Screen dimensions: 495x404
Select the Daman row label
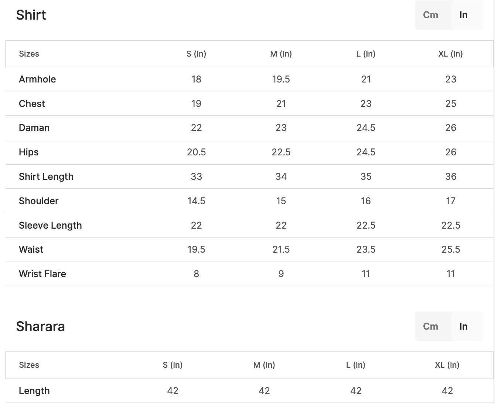pos(34,128)
